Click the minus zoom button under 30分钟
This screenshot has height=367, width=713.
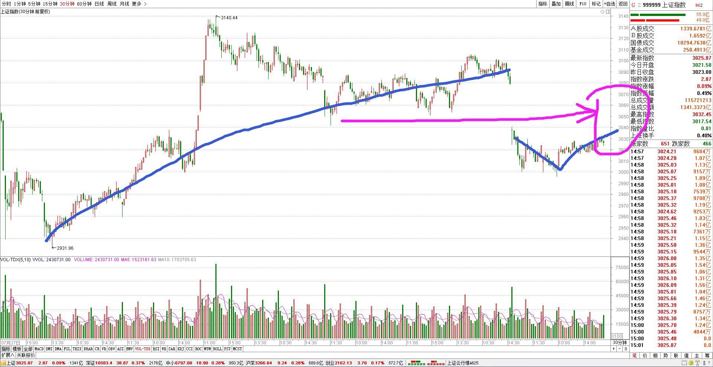point(620,349)
